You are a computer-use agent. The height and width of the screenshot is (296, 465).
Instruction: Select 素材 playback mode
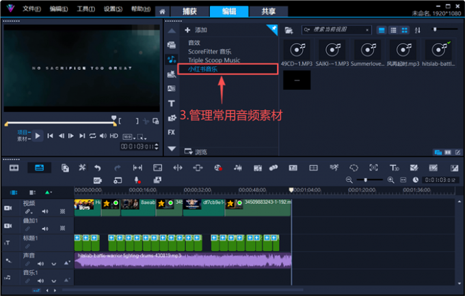tap(24, 138)
